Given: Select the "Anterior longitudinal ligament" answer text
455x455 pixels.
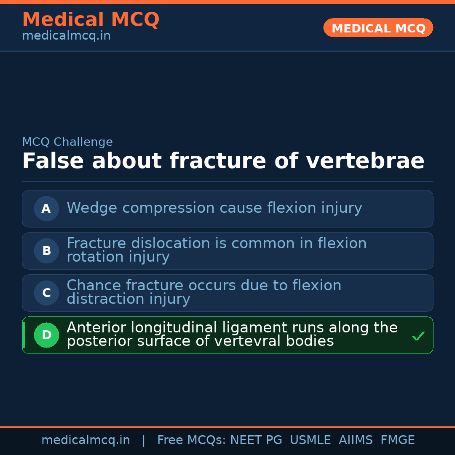Looking at the screenshot, I should (x=232, y=334).
